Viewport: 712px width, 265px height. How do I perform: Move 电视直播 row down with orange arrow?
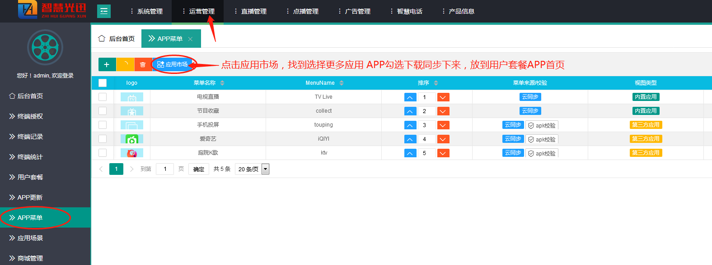[x=443, y=97]
